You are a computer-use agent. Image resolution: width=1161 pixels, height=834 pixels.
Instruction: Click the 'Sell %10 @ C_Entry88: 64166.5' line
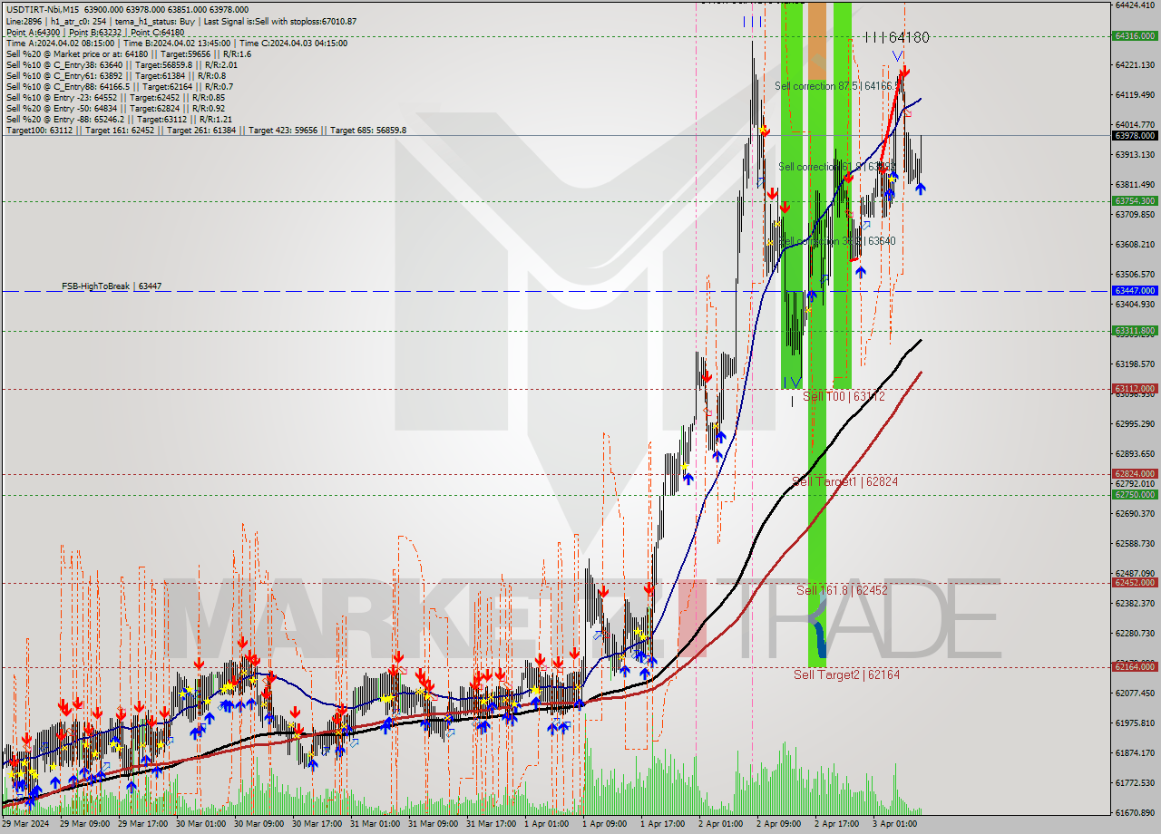coord(120,86)
